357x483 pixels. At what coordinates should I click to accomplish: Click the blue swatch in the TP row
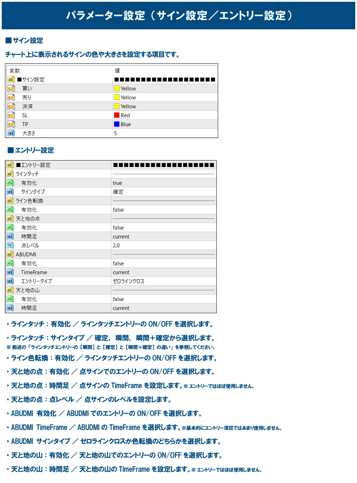tap(117, 124)
